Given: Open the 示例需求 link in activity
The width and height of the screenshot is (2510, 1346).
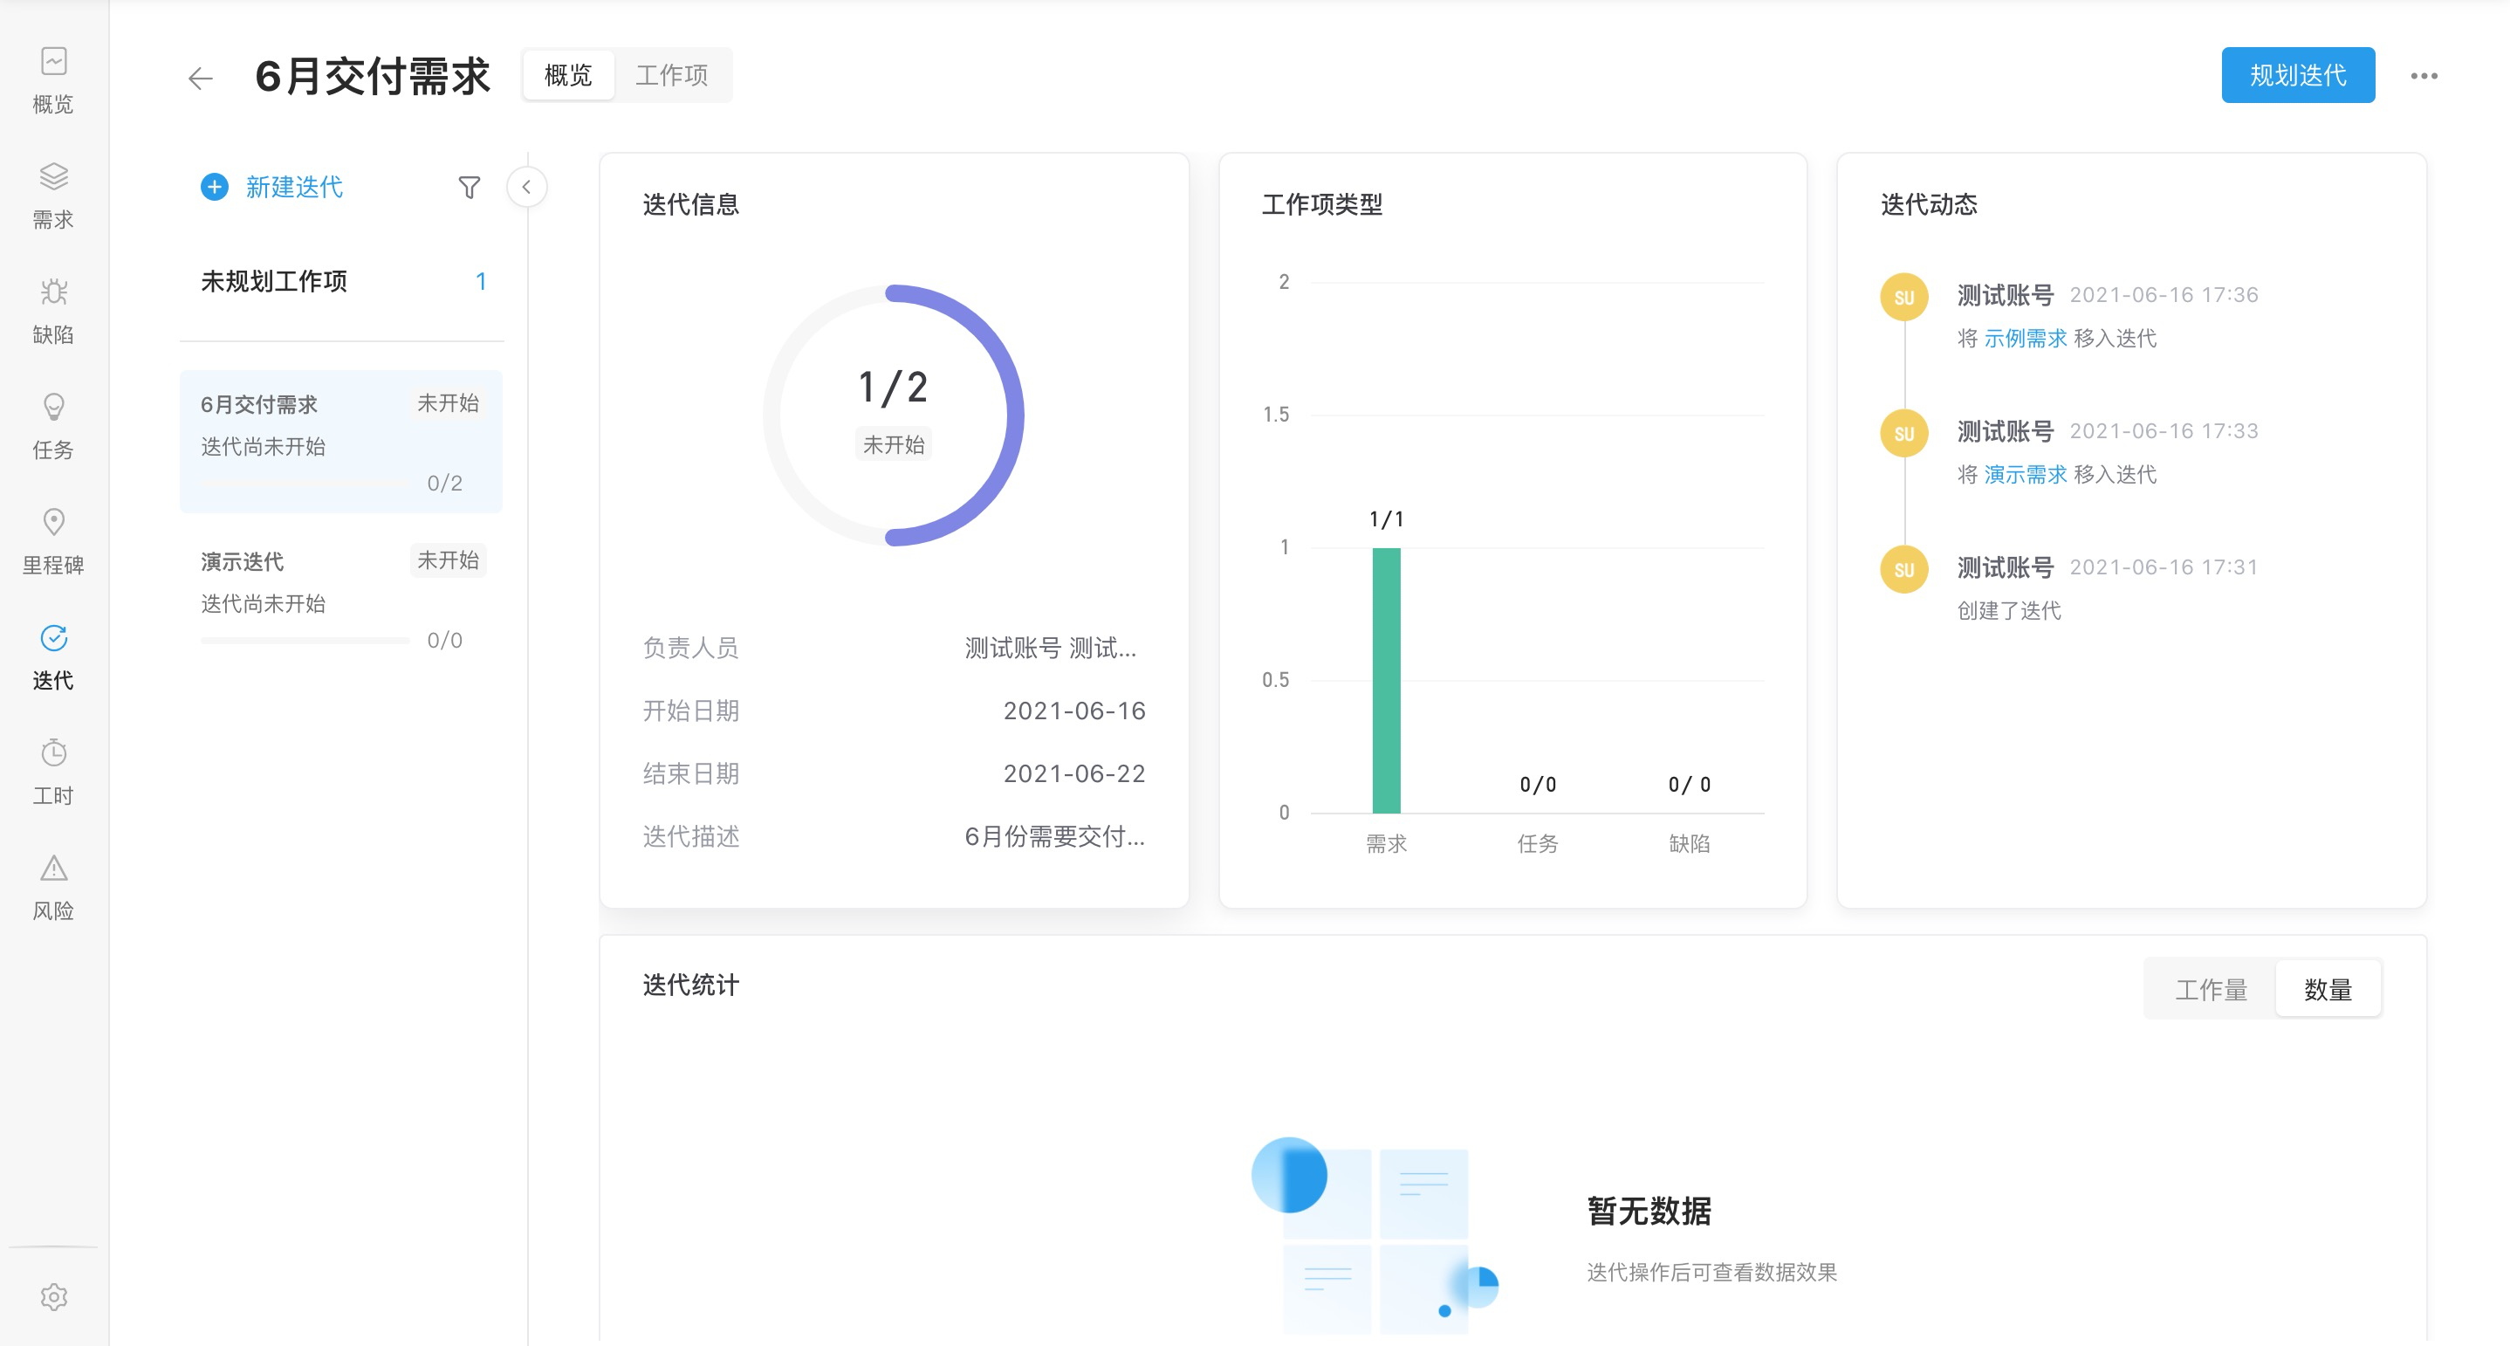Looking at the screenshot, I should click(2025, 338).
